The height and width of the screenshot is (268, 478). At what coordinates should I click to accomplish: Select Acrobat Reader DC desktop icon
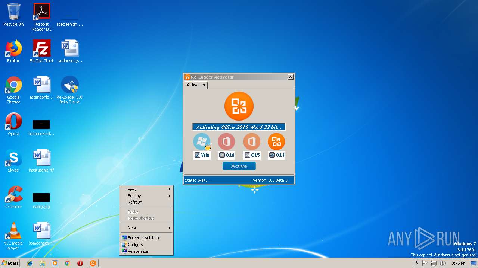(x=41, y=17)
